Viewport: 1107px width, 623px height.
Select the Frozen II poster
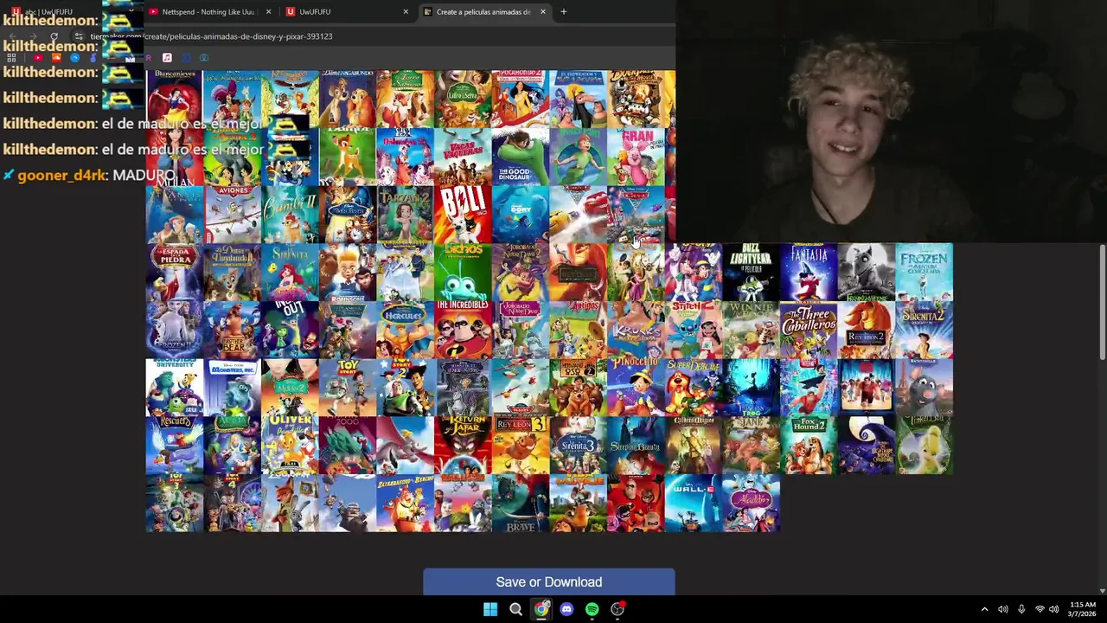tap(175, 331)
